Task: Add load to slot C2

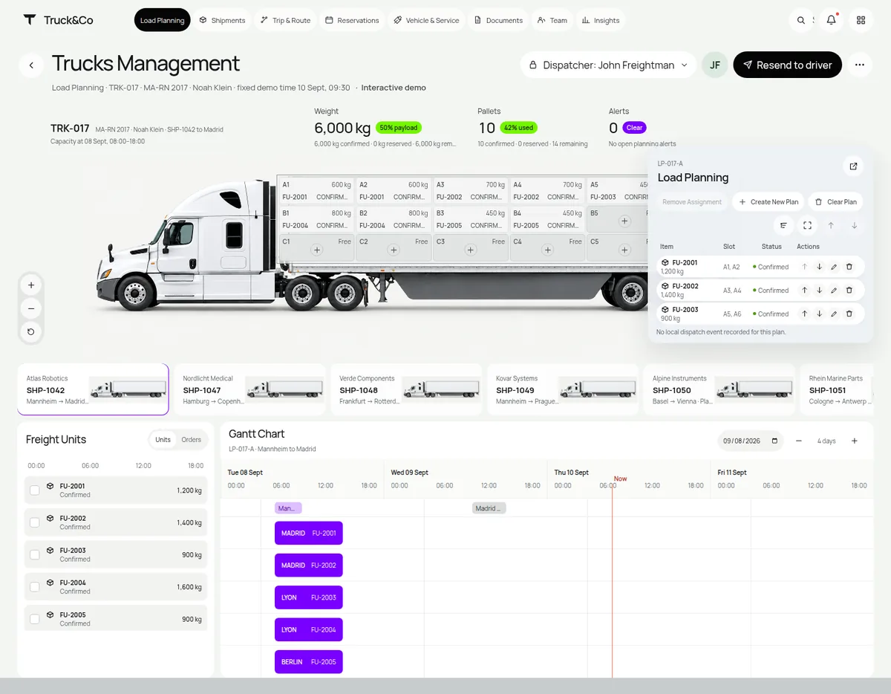Action: [x=394, y=250]
